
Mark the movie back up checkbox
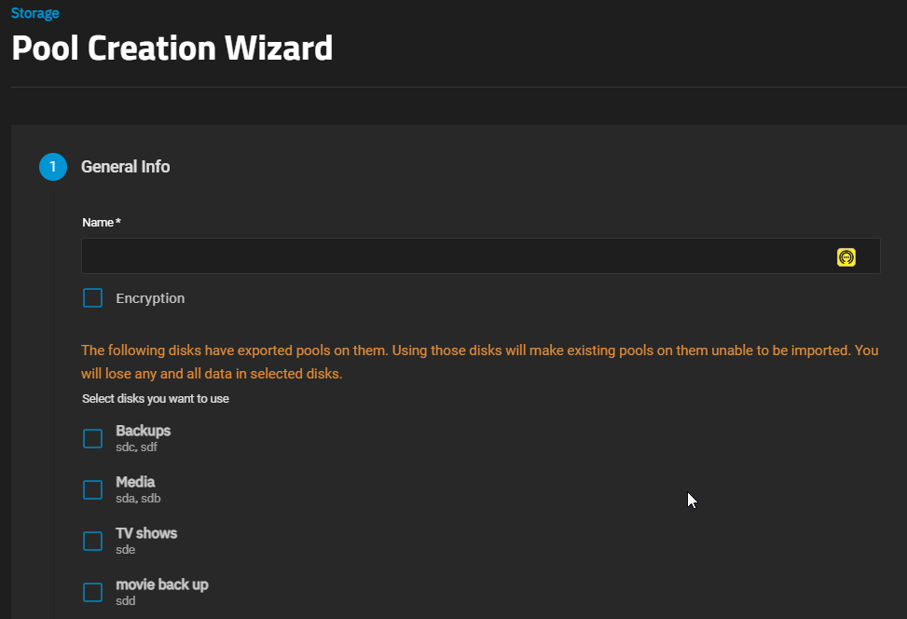(x=92, y=592)
